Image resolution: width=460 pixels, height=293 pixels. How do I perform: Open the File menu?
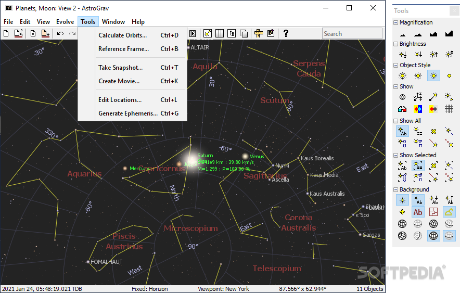[x=8, y=22]
